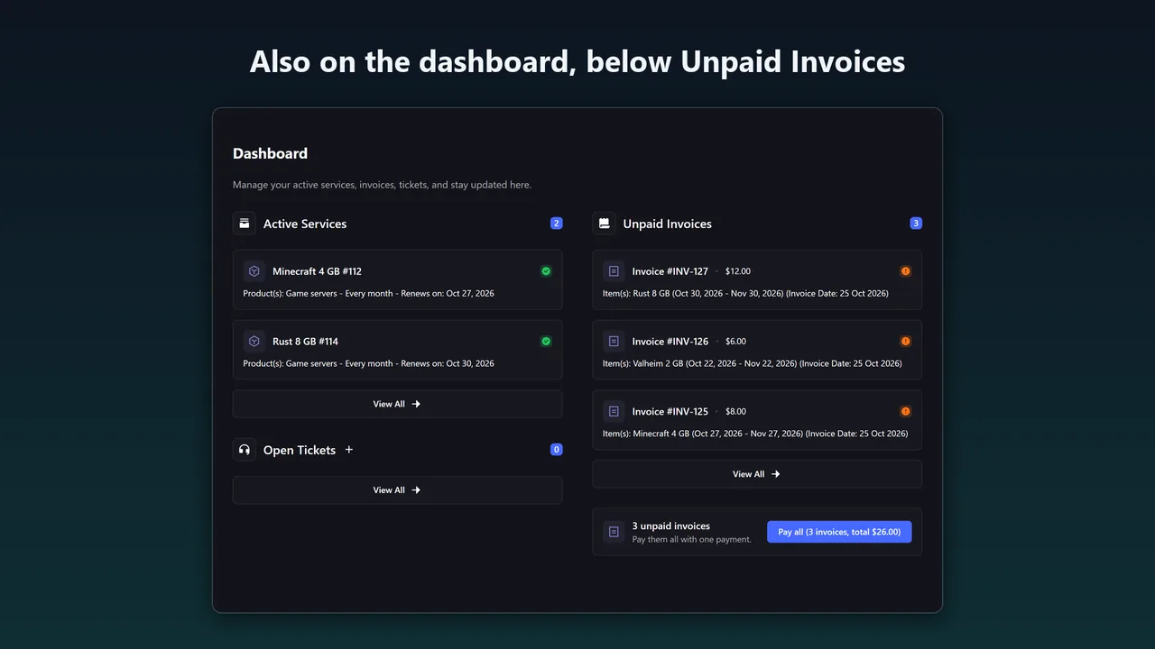Open Invoice #INV-126
Image resolution: width=1155 pixels, height=649 pixels.
(757, 351)
